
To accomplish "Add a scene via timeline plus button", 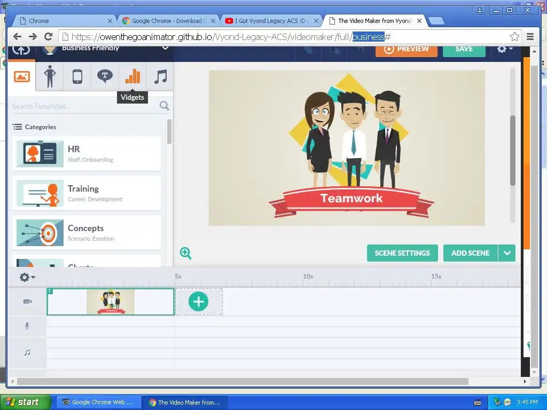I will pos(199,302).
